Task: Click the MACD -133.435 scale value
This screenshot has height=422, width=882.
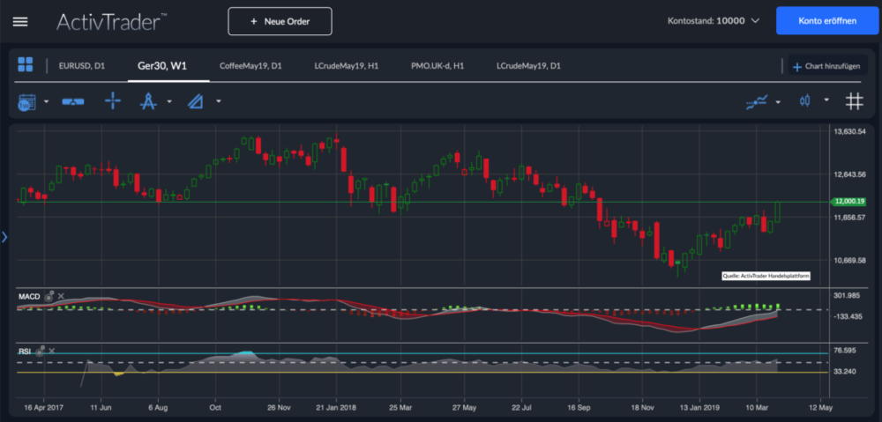Action: [848, 316]
